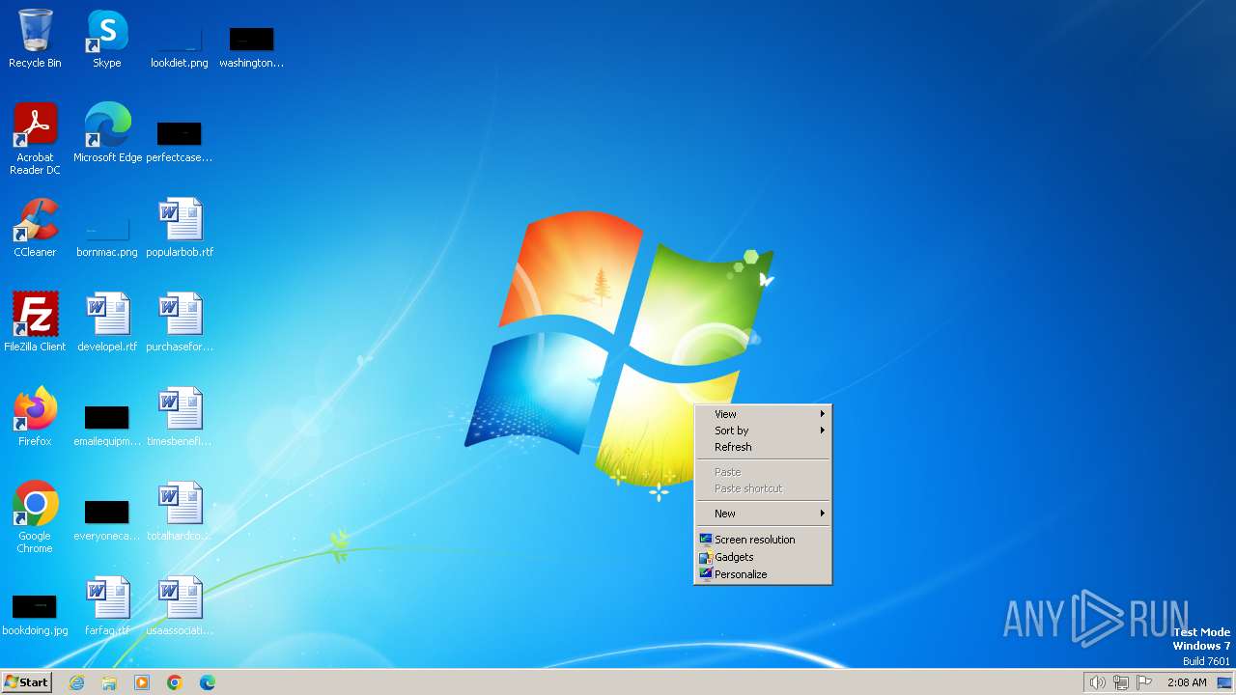
Task: Select Personalize in the context menu
Action: 763,574
